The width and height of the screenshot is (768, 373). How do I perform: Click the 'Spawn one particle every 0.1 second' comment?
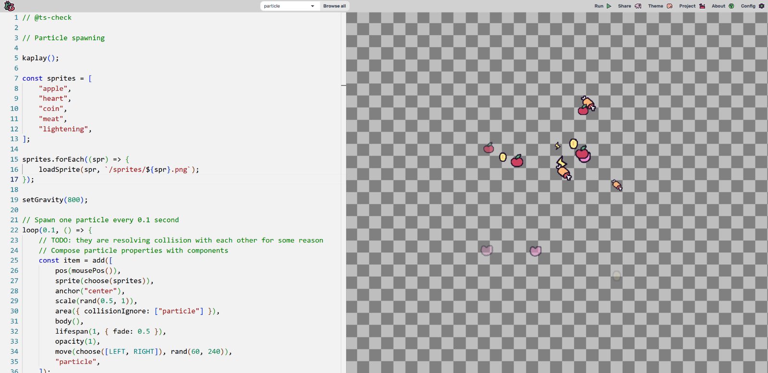100,220
